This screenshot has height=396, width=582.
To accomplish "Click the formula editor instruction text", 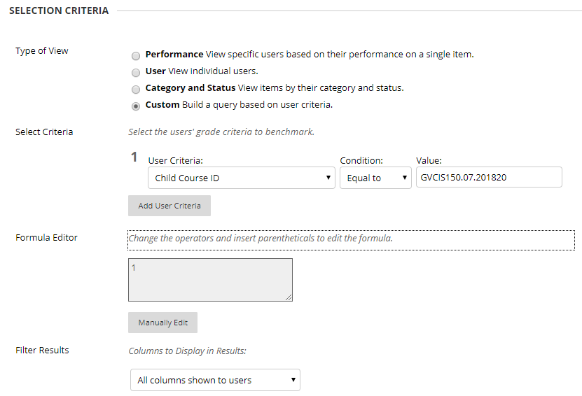I will [x=261, y=239].
